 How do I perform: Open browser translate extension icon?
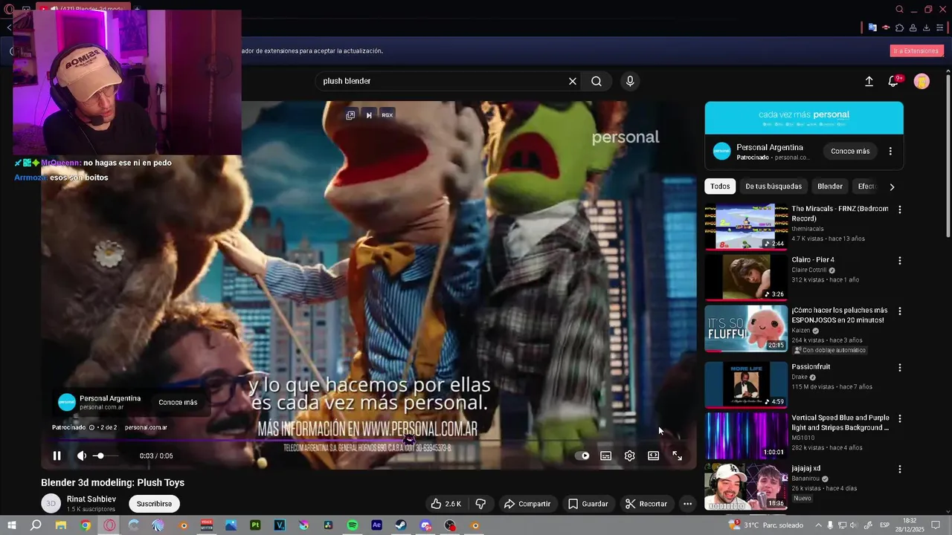pyautogui.click(x=872, y=28)
